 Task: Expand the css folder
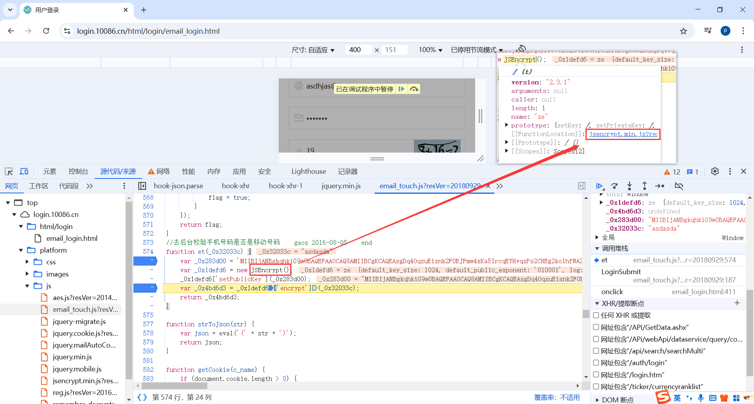(27, 262)
